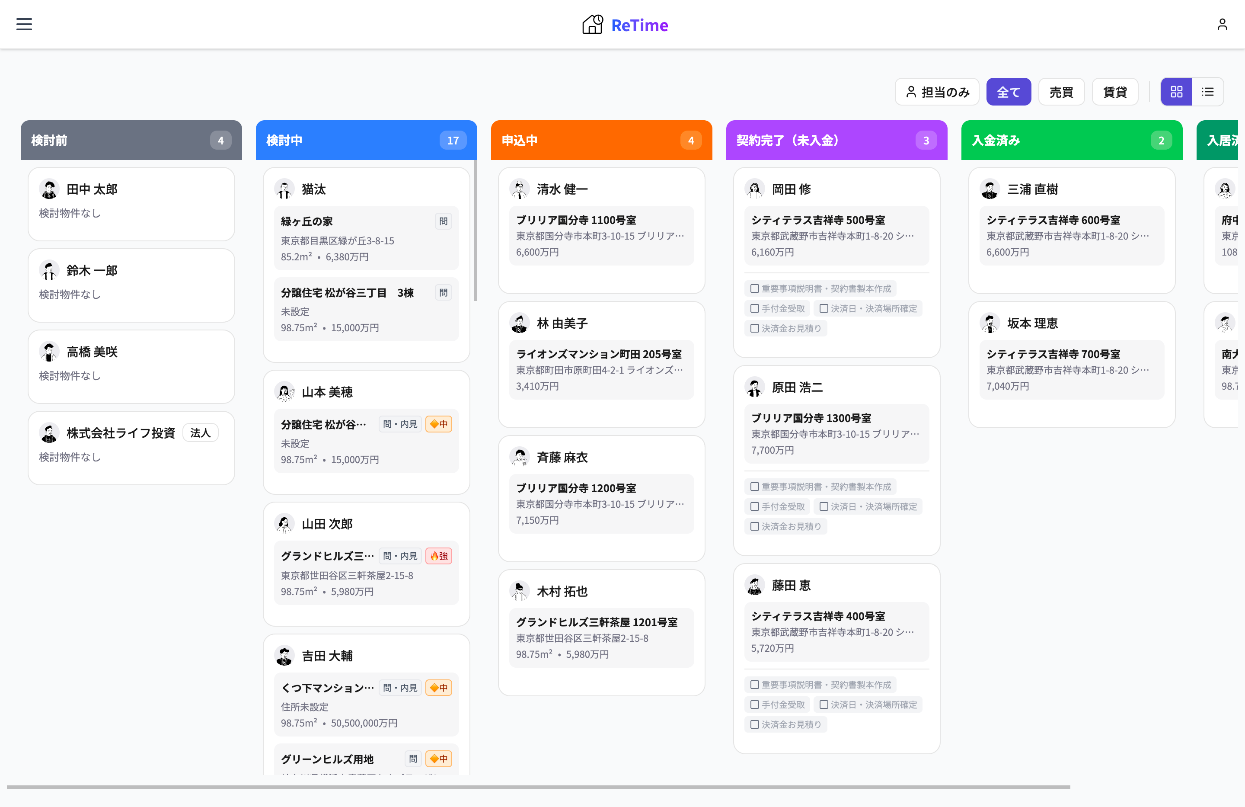Click 岡田 修's avatar icon
1245x807 pixels.
(x=754, y=189)
